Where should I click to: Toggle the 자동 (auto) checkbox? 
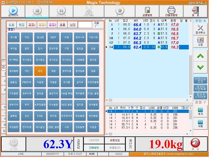(97, 26)
